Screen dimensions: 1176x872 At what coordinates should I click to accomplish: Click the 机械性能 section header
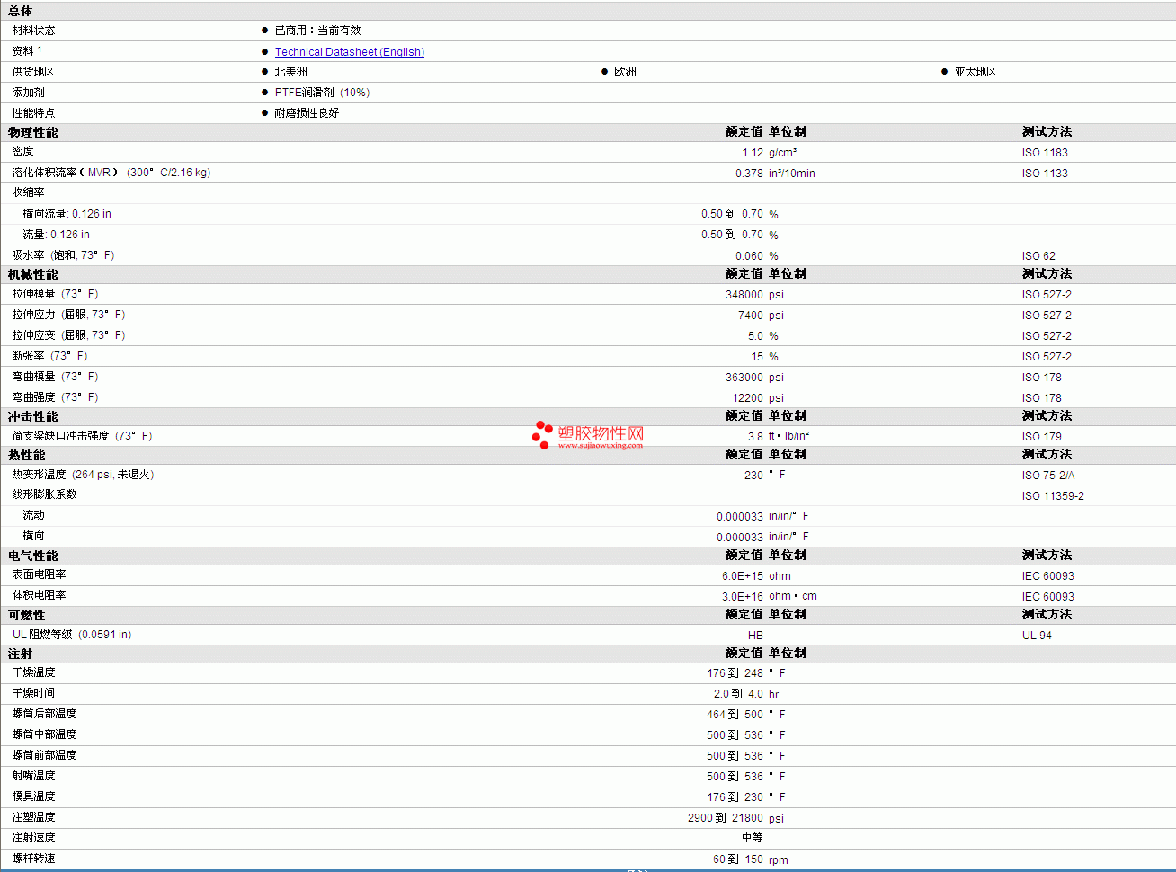[33, 274]
